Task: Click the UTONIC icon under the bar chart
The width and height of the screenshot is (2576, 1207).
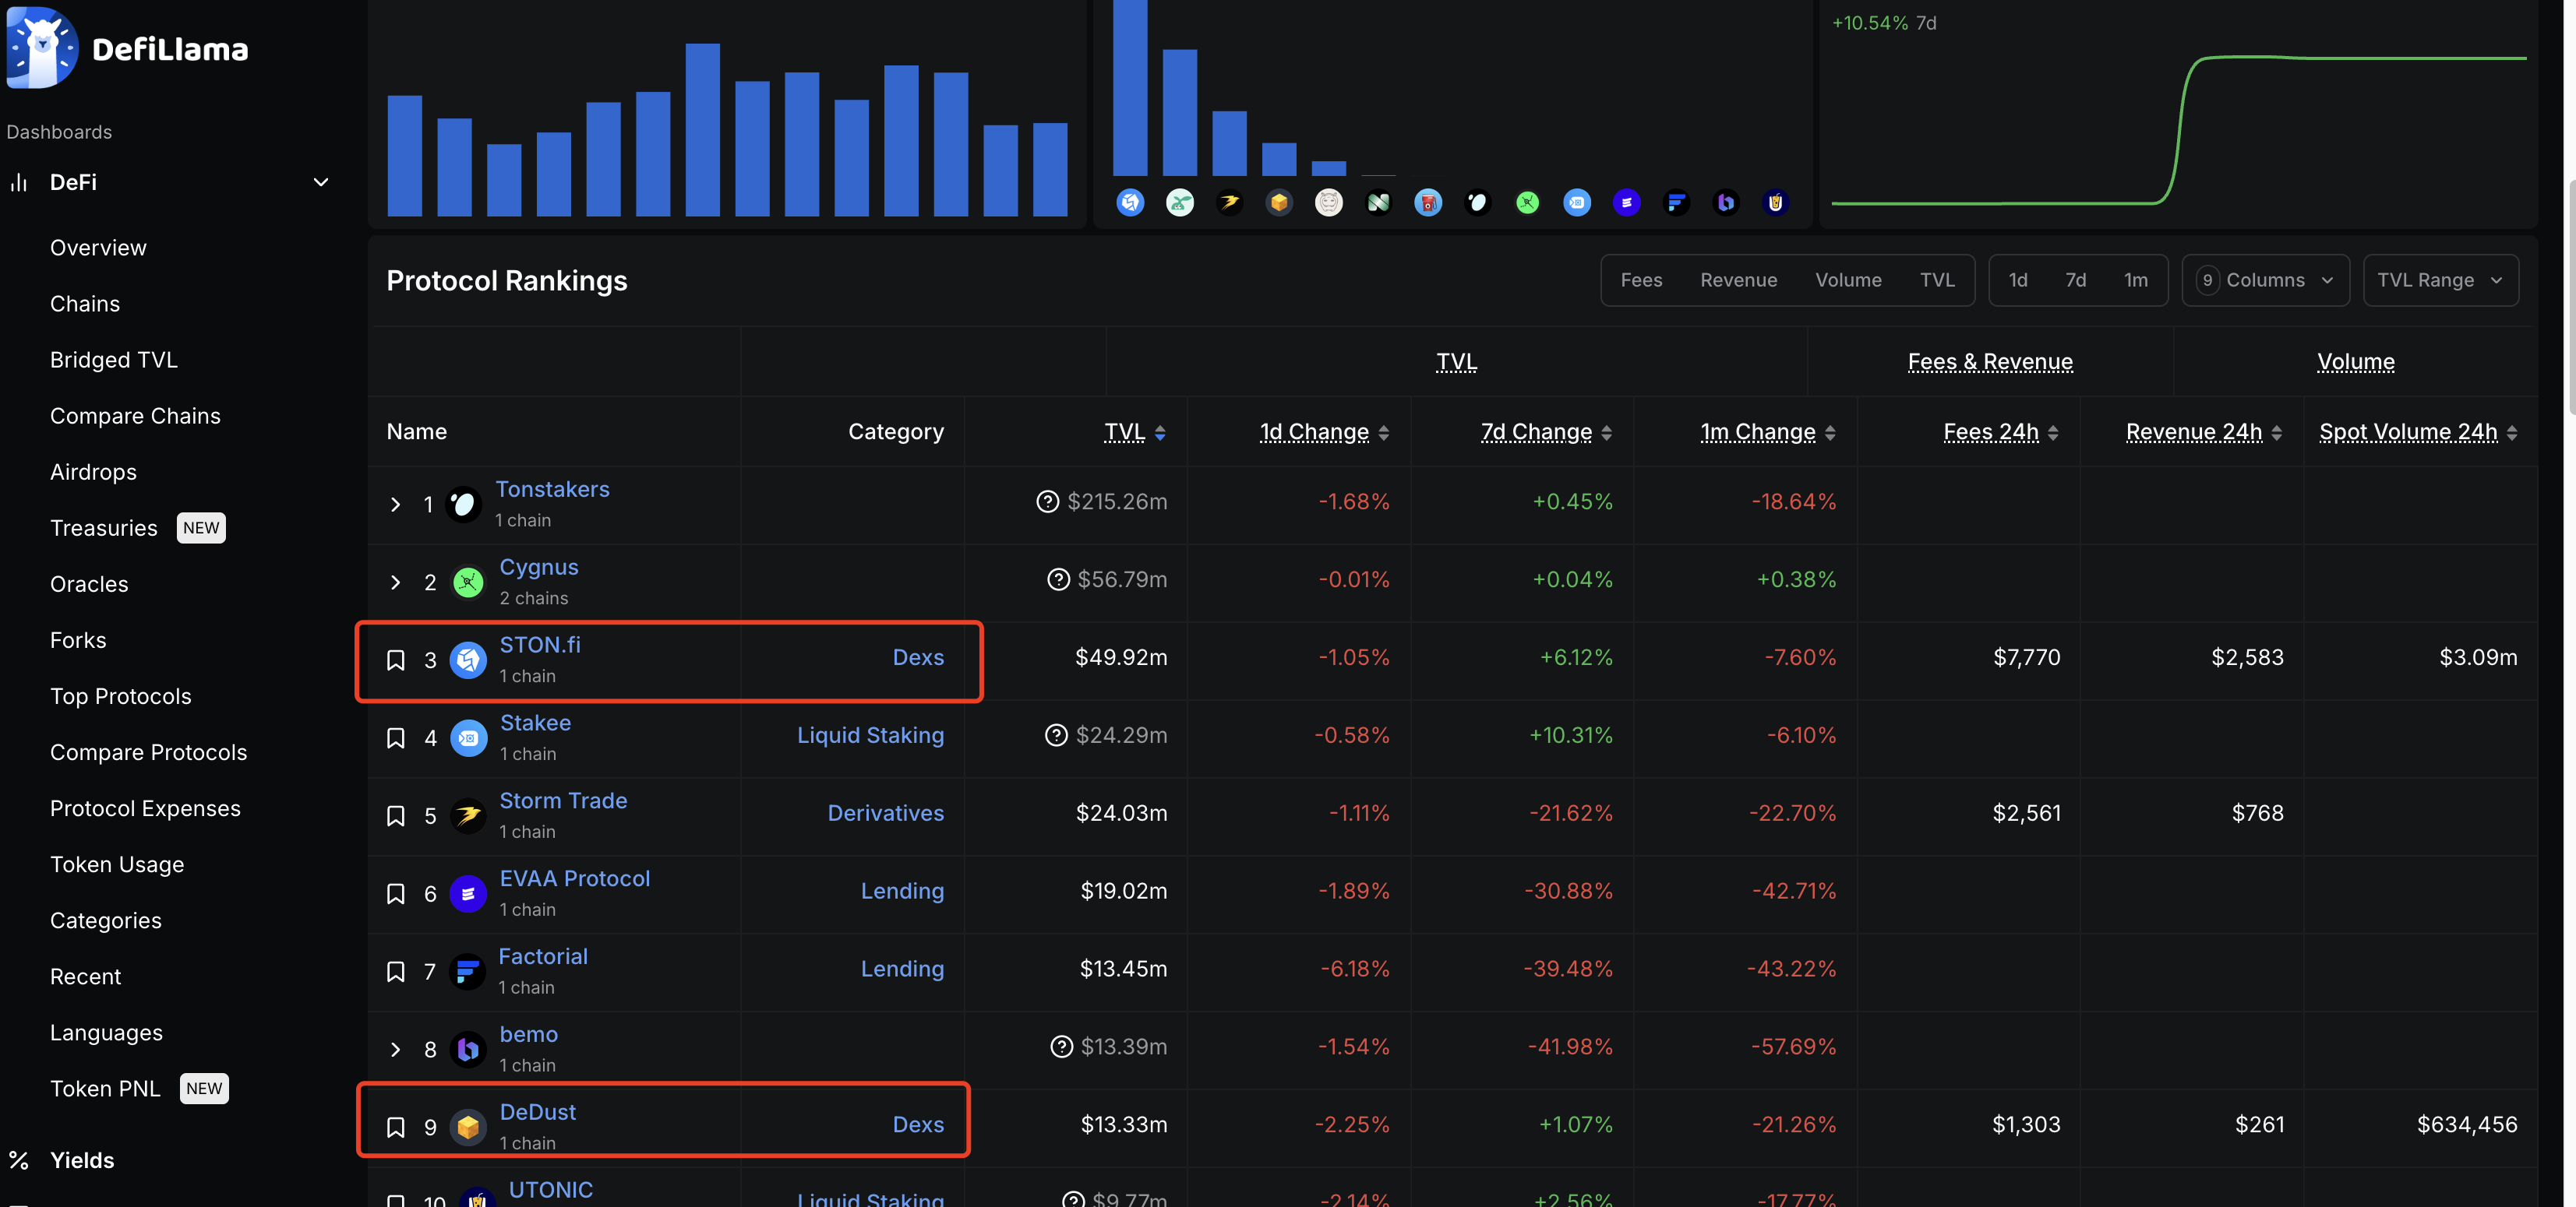Action: click(1776, 202)
